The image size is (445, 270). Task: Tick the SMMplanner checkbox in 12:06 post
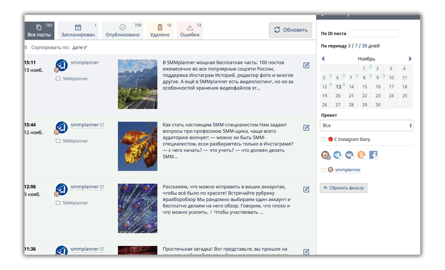(x=58, y=203)
